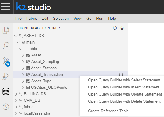Viewport: 164px width, 117px height.
Task: Select the DB Interface Explorer database icon
Action: tap(6, 91)
